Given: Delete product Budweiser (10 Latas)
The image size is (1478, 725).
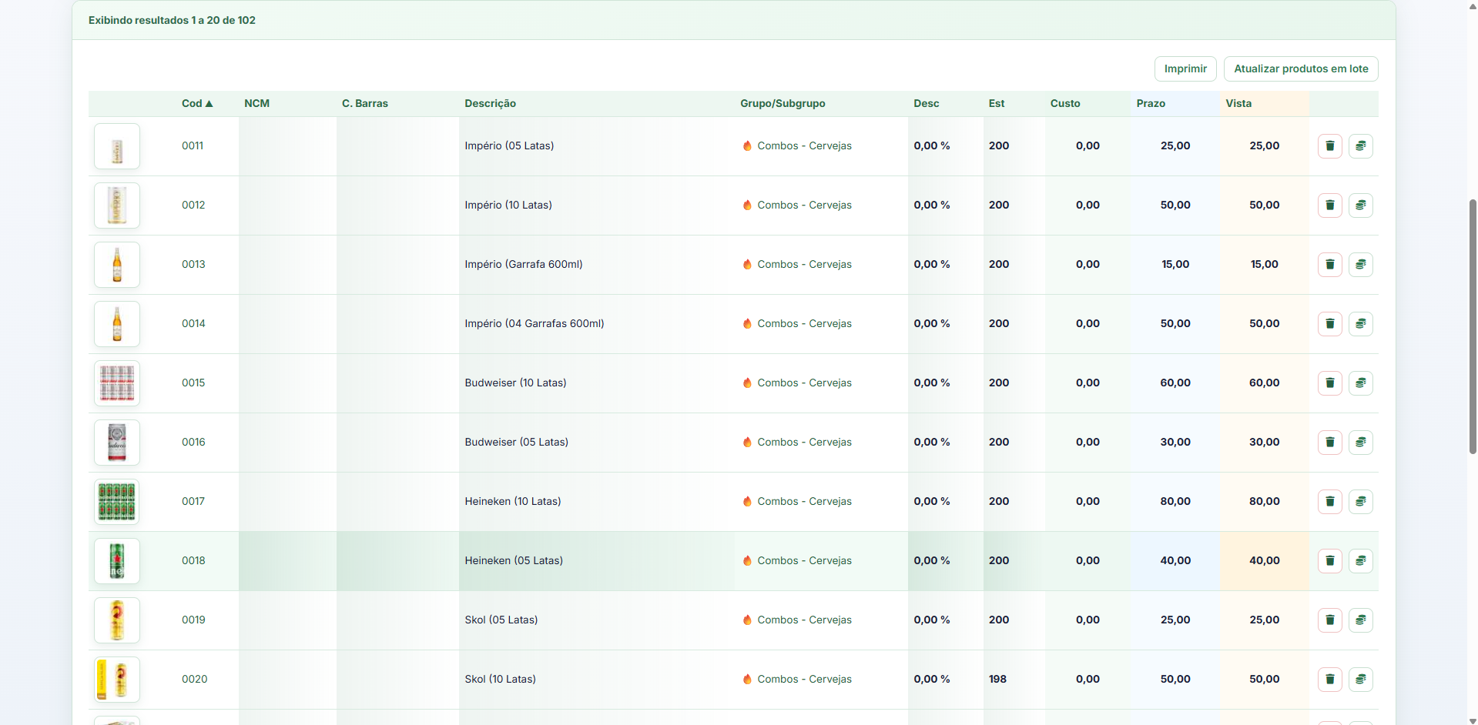Looking at the screenshot, I should coord(1330,383).
